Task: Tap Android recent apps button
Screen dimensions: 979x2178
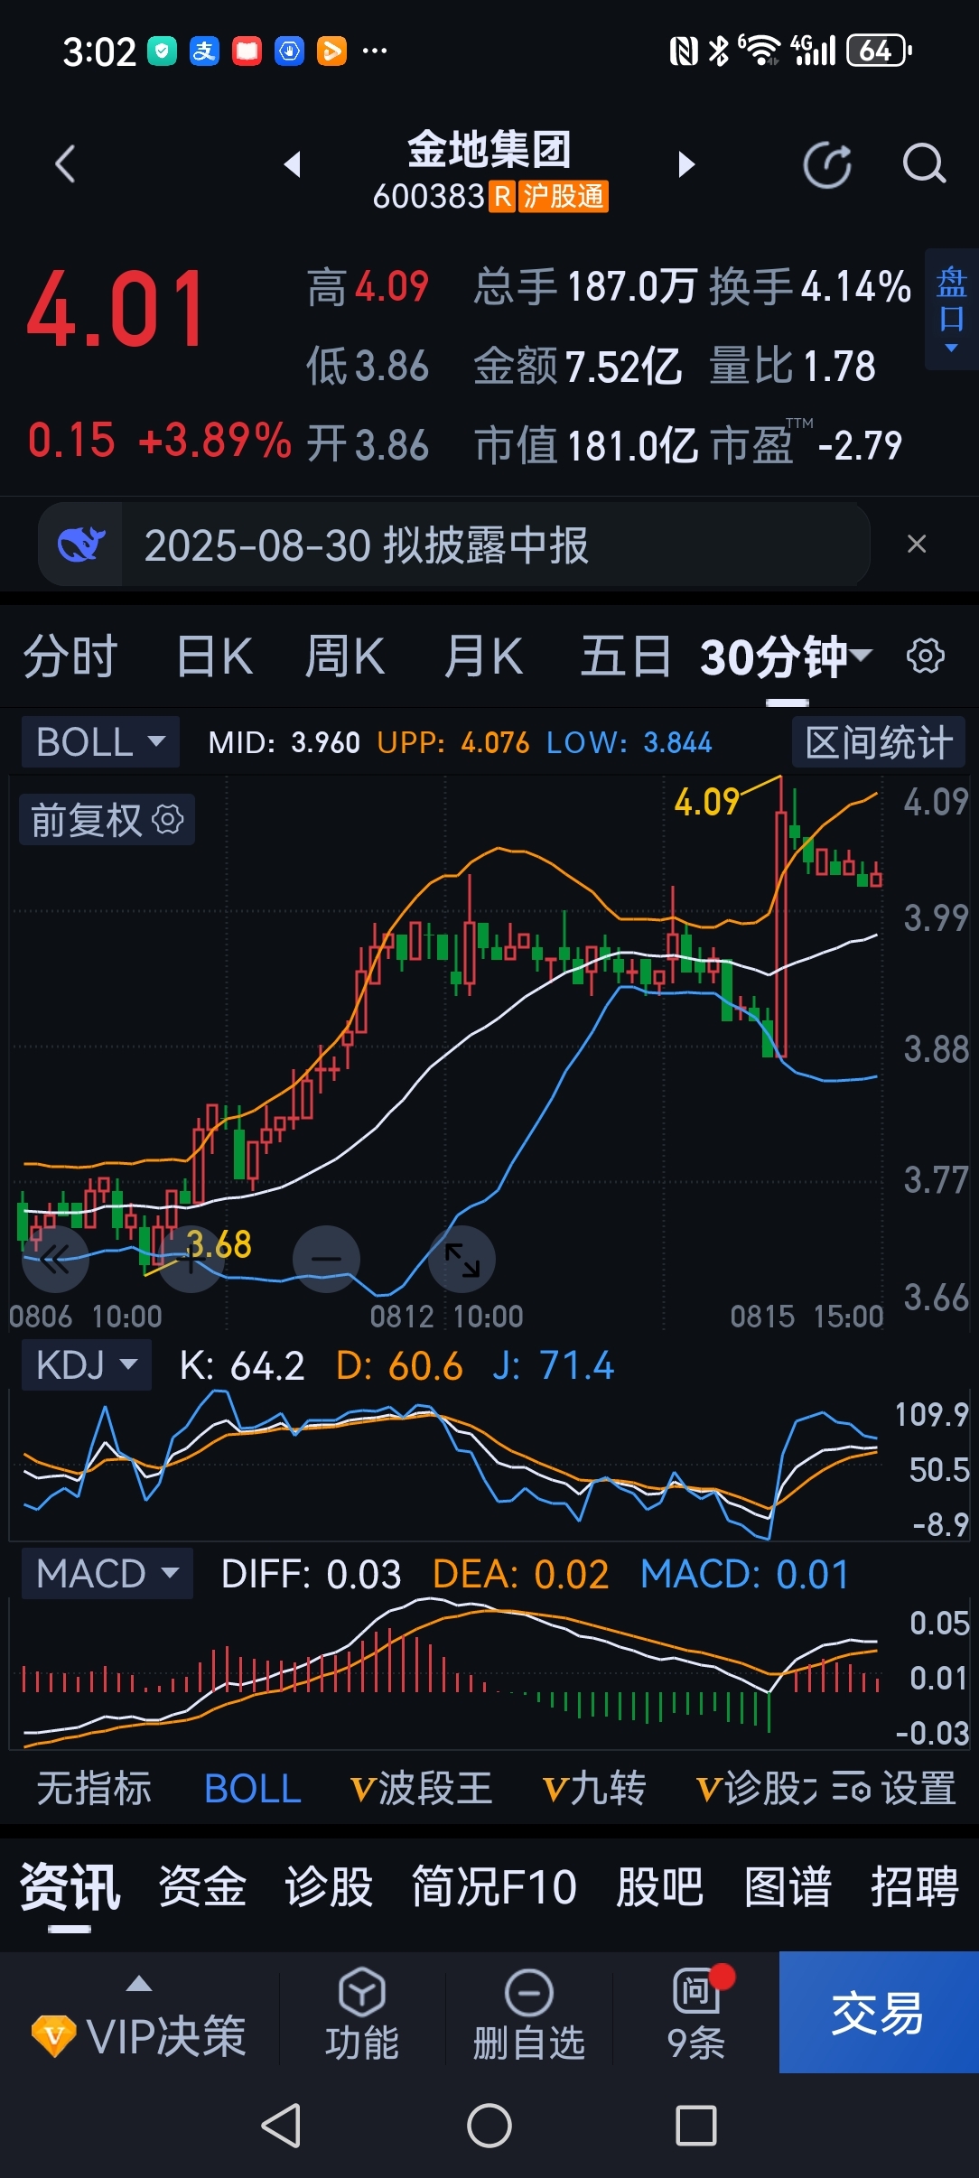Action: click(x=696, y=2125)
